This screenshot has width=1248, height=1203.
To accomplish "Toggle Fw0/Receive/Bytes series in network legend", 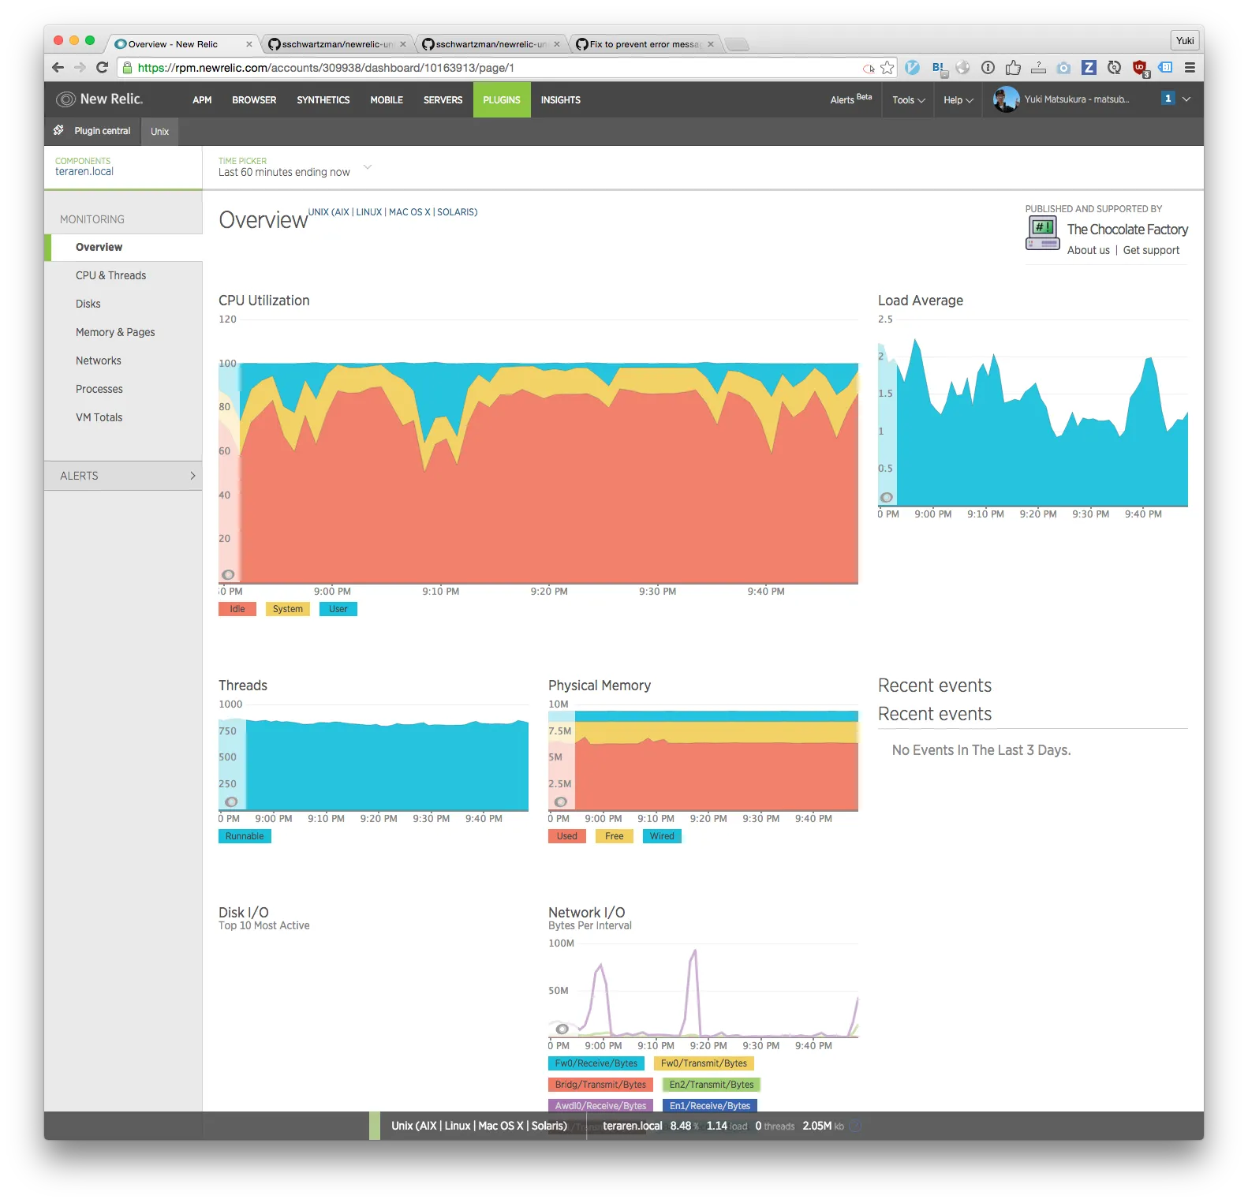I will coord(596,1063).
